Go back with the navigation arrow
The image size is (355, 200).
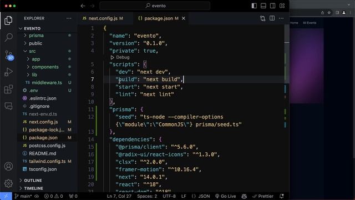[x=83, y=6]
